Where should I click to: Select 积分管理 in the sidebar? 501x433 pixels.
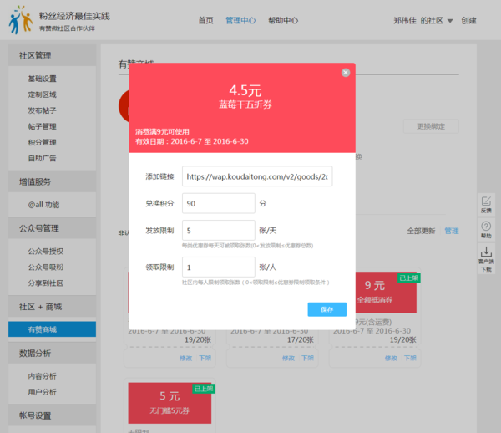click(43, 142)
